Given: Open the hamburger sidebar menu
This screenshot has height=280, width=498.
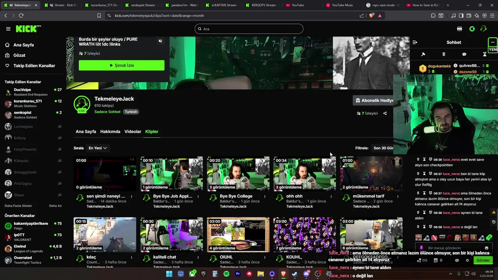Looking at the screenshot, I should (x=8, y=29).
